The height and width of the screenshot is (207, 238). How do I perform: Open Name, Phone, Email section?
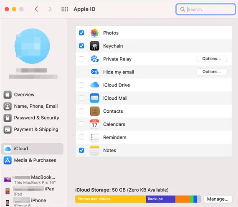(32, 106)
